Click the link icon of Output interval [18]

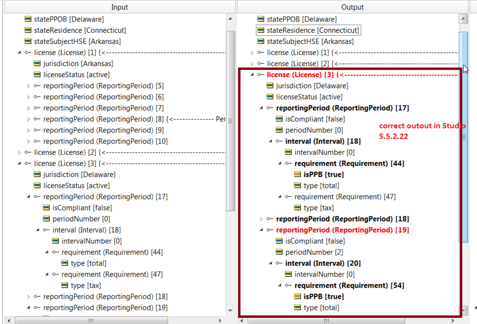pos(279,141)
